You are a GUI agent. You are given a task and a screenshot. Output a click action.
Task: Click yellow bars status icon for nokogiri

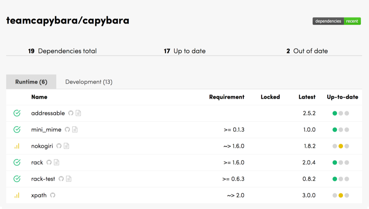tap(17, 146)
